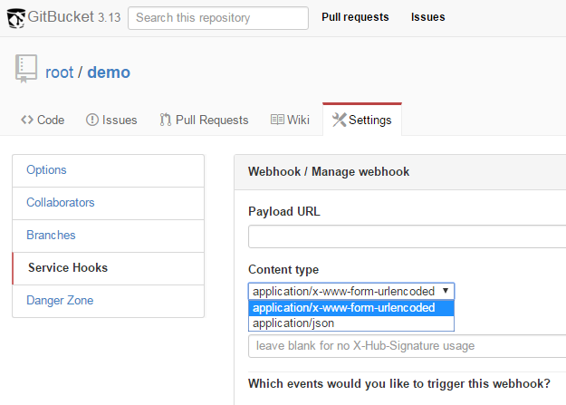566x405 pixels.
Task: Click the Code tab brackets icon
Action: (27, 120)
